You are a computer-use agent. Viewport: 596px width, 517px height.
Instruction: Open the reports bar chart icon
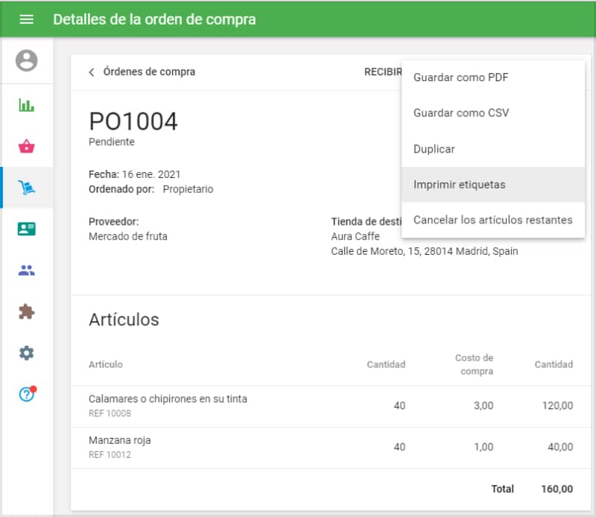point(26,105)
